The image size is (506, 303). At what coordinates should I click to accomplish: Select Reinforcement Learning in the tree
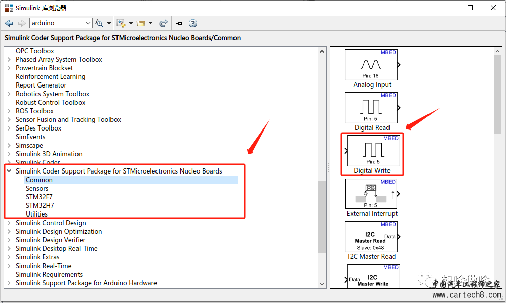click(x=50, y=77)
